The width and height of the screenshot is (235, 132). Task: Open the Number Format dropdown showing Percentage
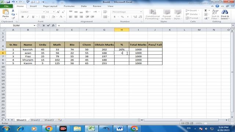[x=141, y=12]
